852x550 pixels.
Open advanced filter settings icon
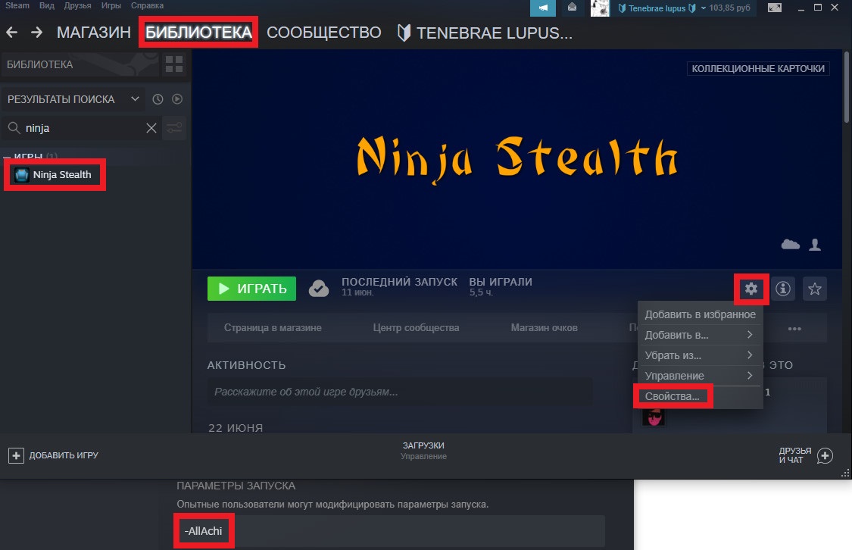tap(174, 128)
